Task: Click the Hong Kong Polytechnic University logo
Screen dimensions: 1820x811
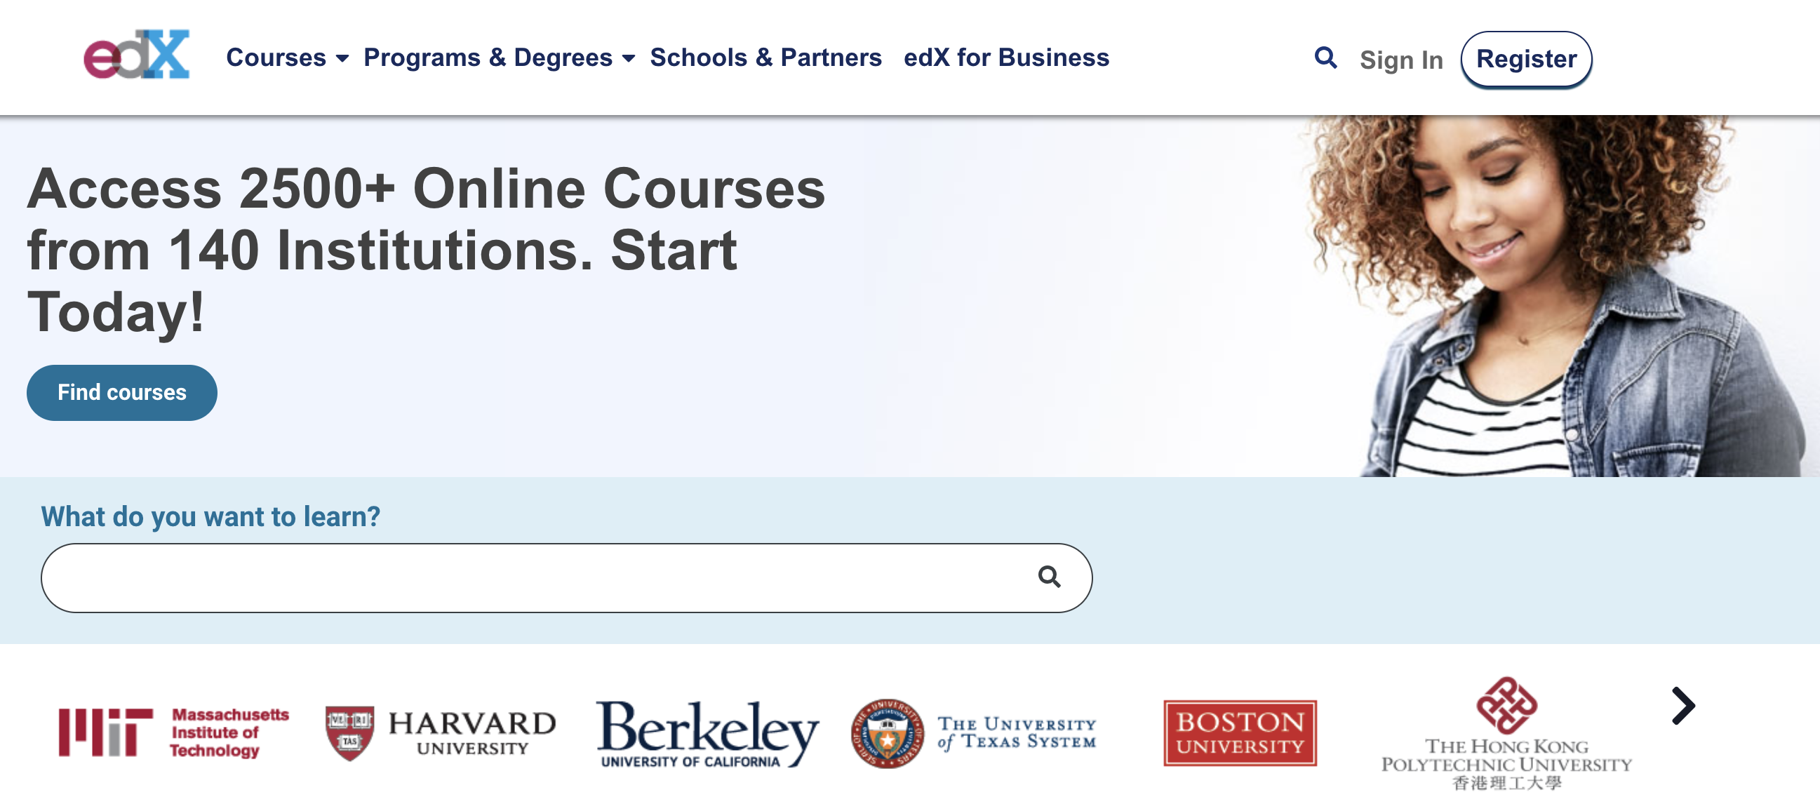Action: (x=1506, y=733)
